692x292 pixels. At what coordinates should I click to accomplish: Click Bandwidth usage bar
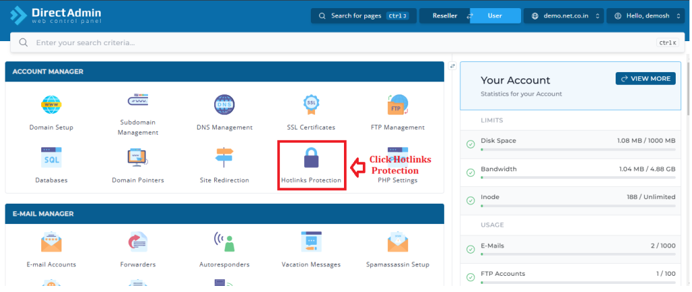point(578,178)
